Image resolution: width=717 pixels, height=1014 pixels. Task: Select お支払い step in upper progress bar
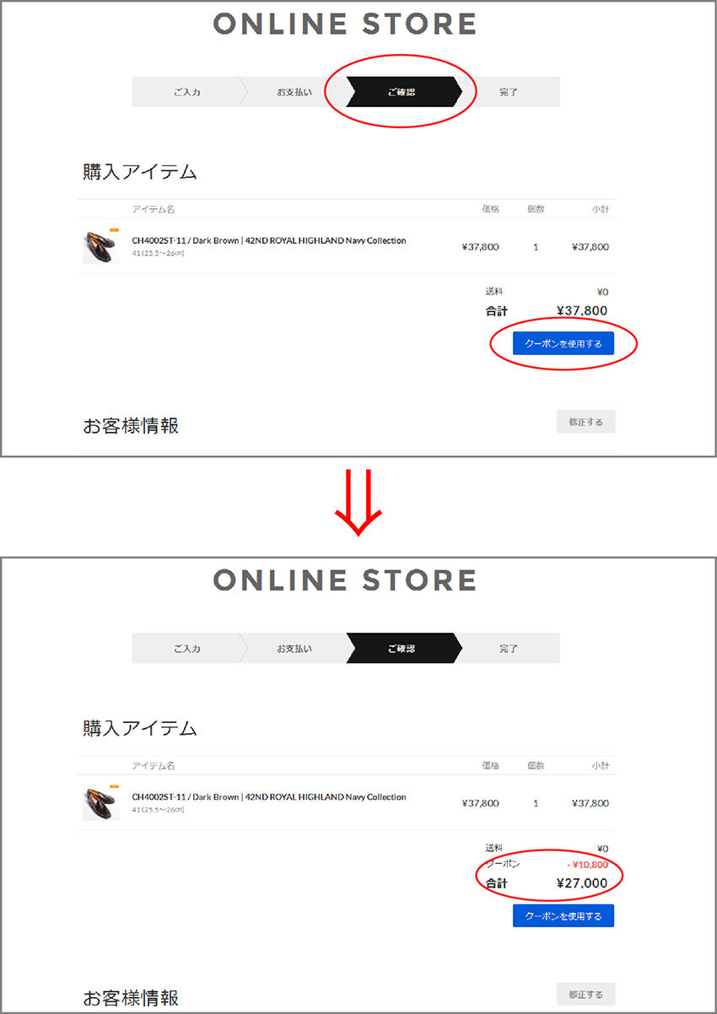point(294,92)
